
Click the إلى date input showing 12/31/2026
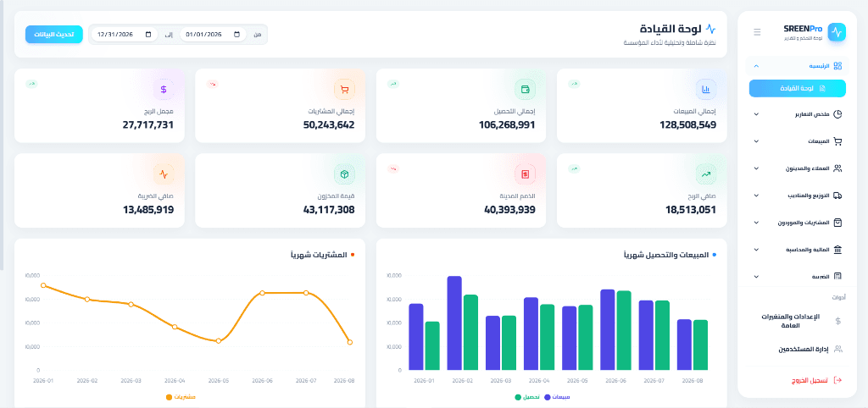pyautogui.click(x=125, y=34)
